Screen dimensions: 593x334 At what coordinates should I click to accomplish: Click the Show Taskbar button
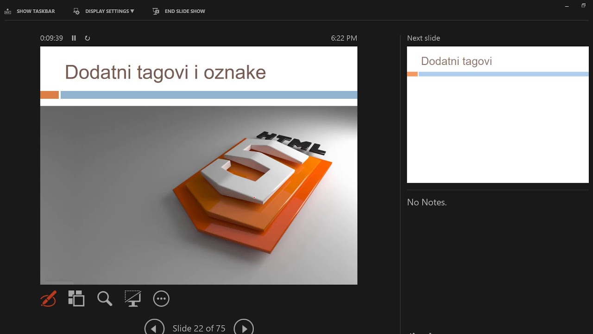point(30,11)
